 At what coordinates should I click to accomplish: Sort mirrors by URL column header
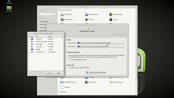pos(41,36)
